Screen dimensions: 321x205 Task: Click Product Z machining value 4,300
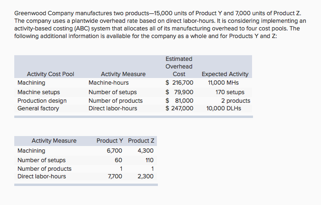145,151
